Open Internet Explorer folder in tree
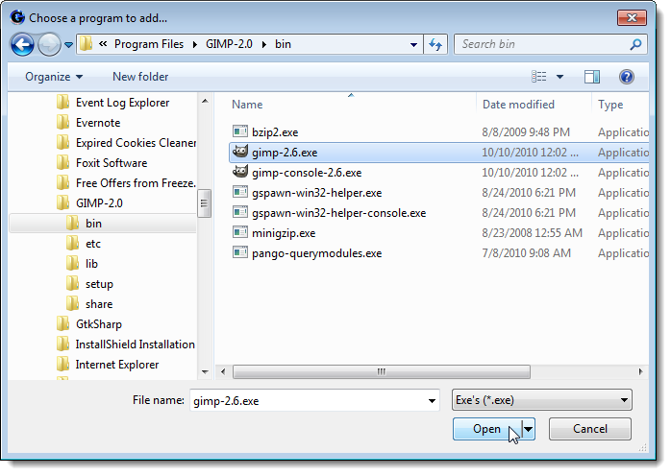Image resolution: width=671 pixels, height=475 pixels. pos(117,365)
